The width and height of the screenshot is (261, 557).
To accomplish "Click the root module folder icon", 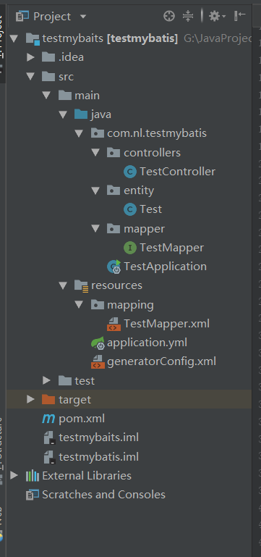I will pos(33,38).
